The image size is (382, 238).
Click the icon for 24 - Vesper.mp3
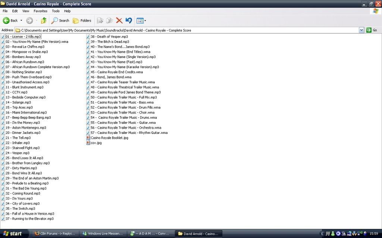pyautogui.click(x=3, y=153)
